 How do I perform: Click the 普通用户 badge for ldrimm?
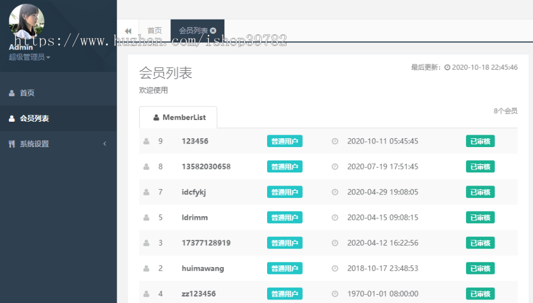[284, 217]
